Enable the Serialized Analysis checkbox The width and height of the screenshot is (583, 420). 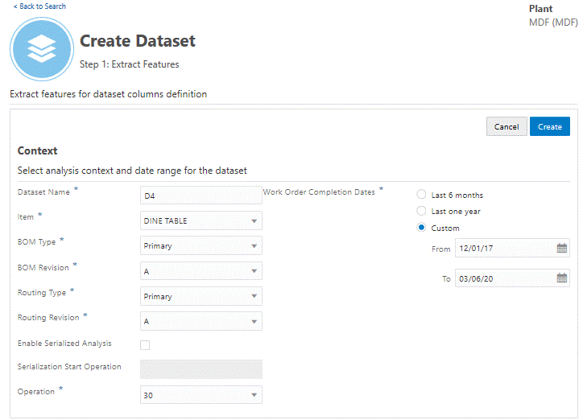145,345
